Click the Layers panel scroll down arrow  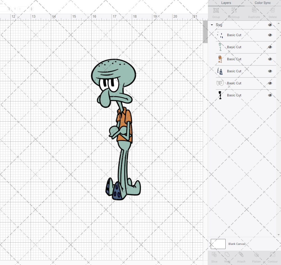click(278, 235)
